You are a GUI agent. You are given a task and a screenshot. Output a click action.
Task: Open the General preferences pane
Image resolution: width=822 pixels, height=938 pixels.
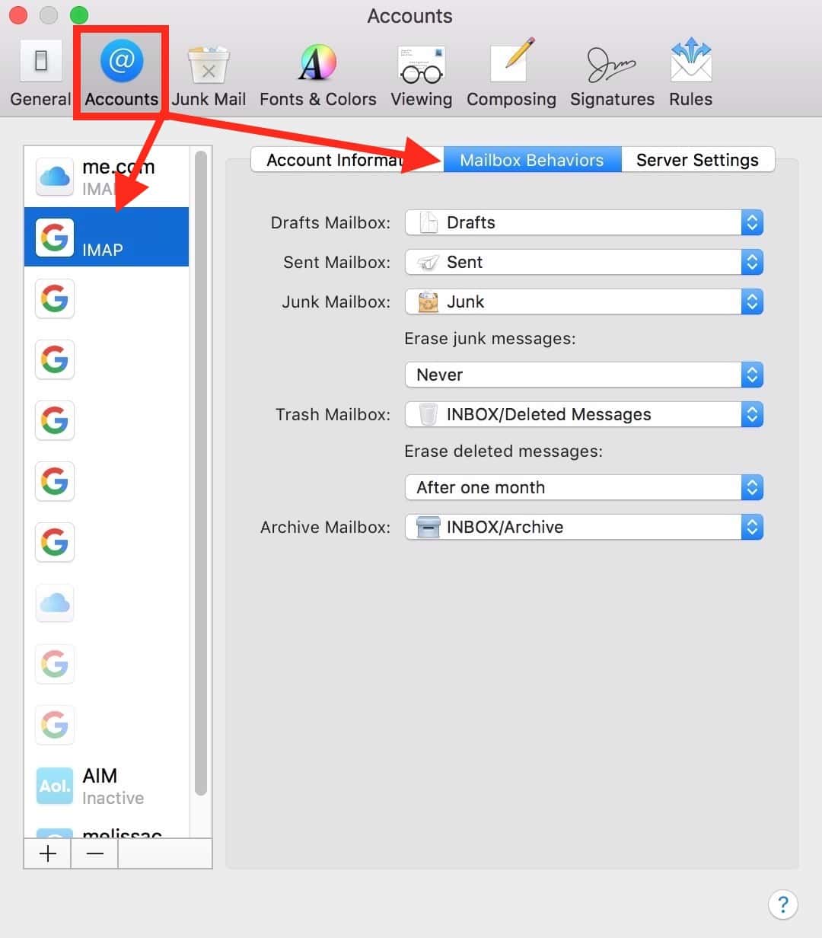click(x=40, y=72)
